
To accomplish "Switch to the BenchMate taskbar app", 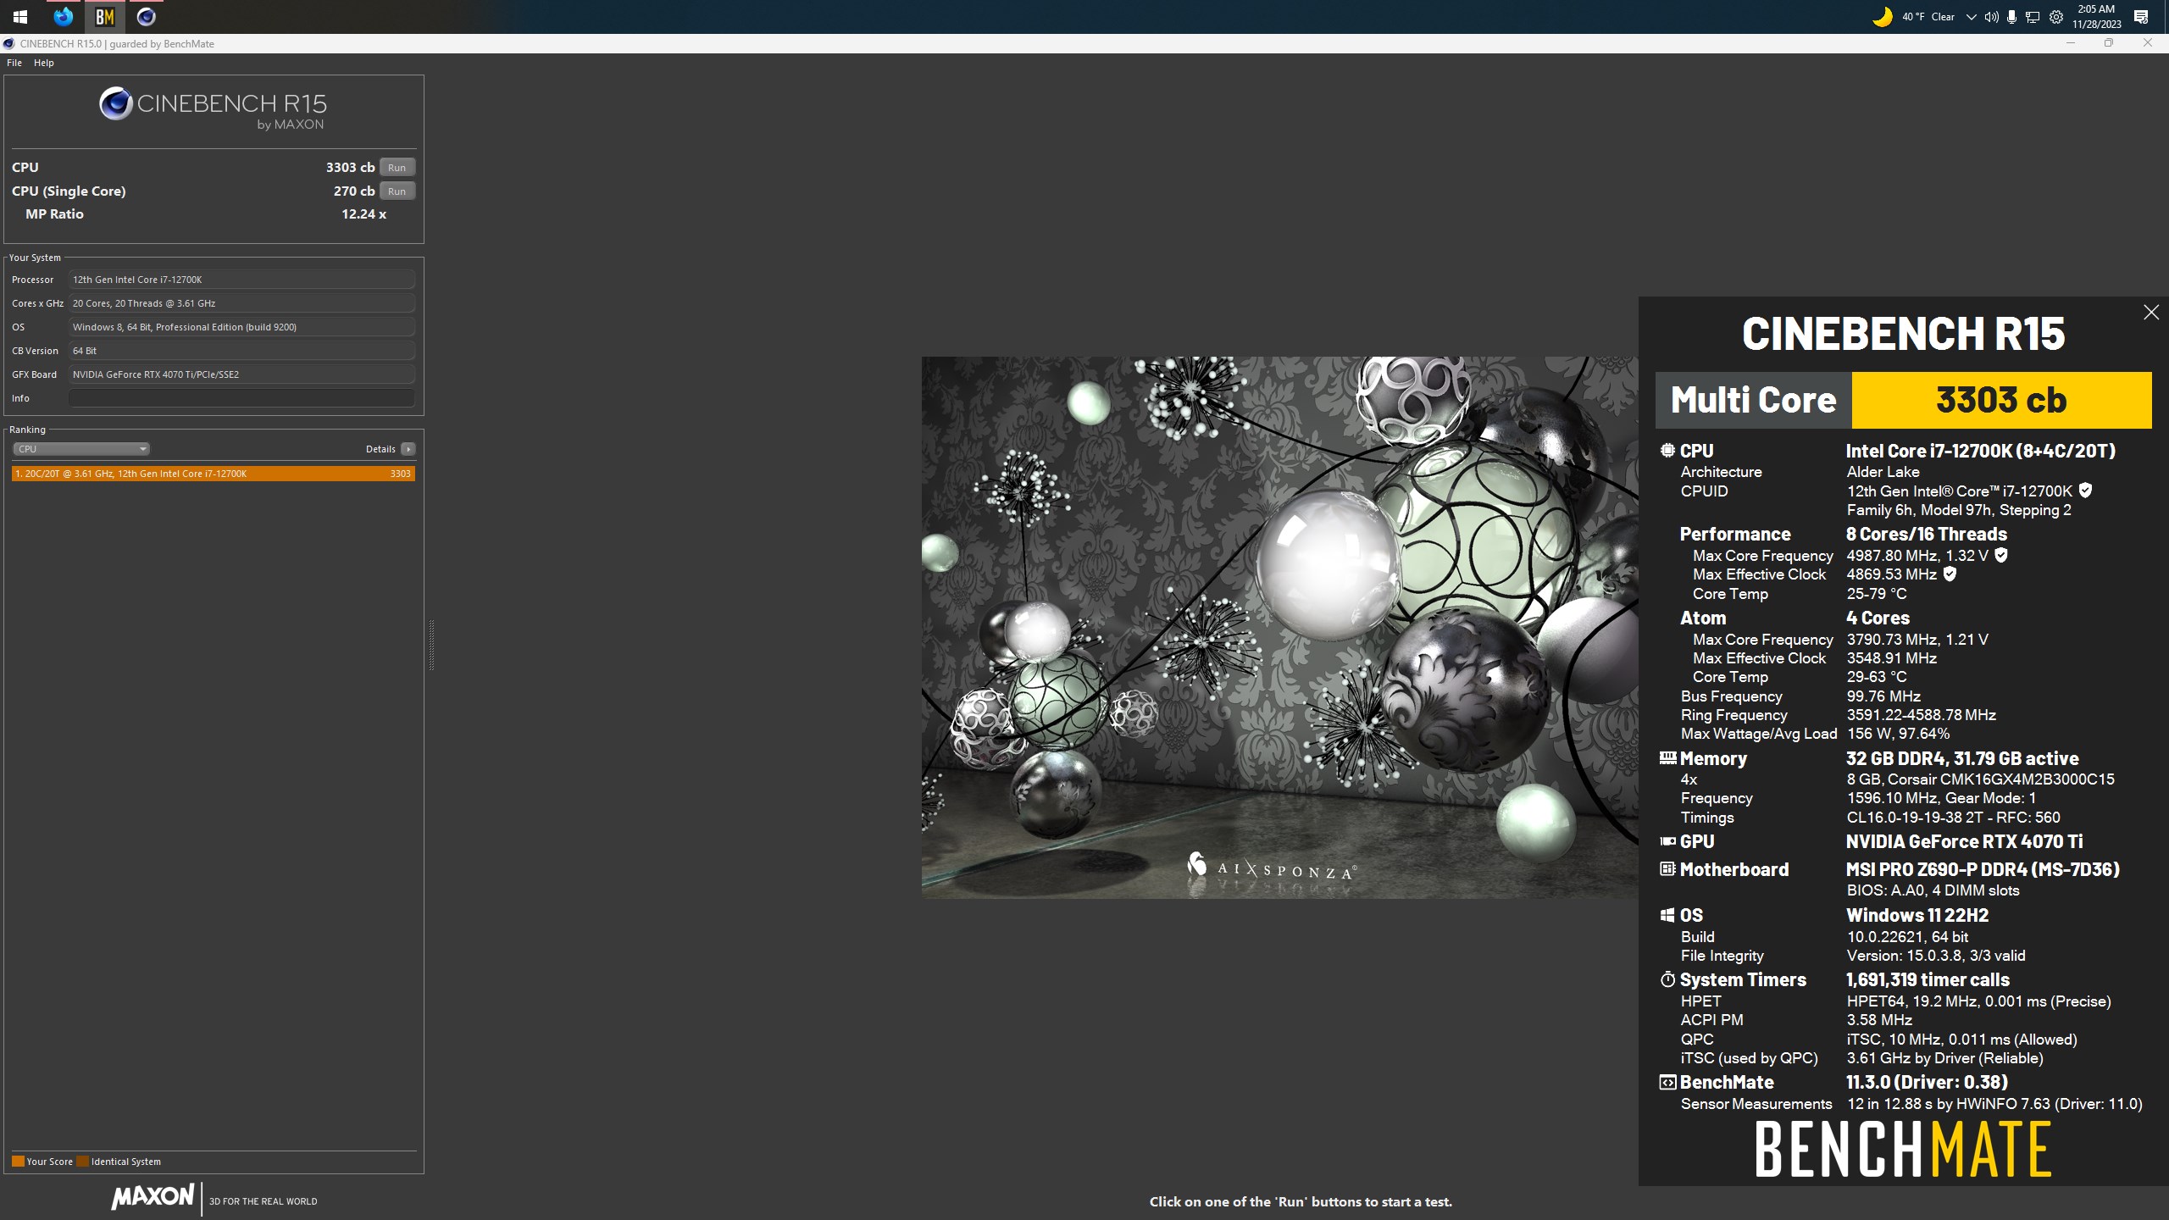I will [104, 16].
